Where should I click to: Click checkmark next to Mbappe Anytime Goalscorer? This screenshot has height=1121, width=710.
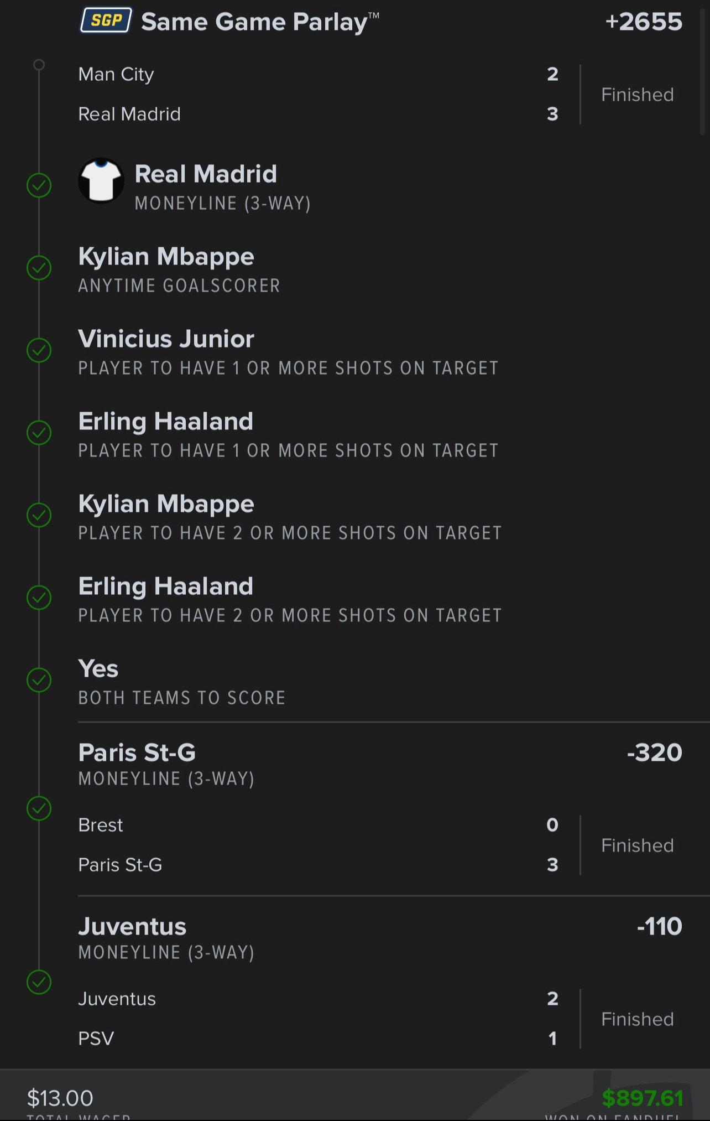coord(39,268)
